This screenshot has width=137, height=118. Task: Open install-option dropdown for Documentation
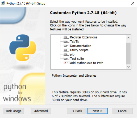[x=66, y=46]
